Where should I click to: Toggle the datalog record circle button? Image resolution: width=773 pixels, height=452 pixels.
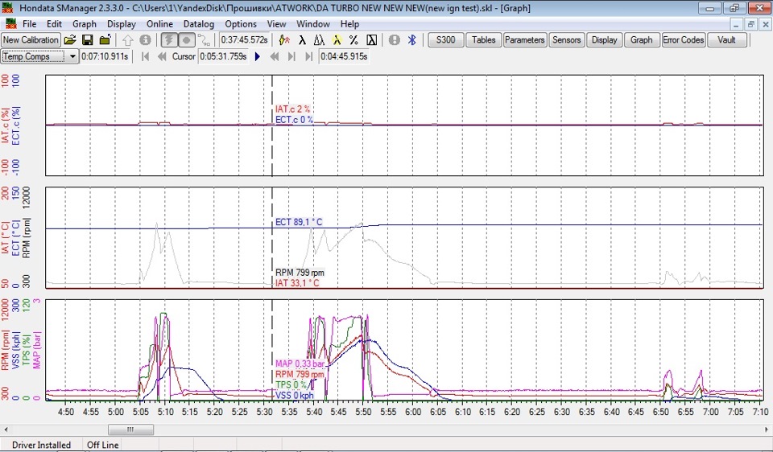(186, 40)
